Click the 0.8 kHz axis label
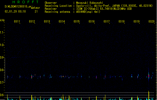This screenshot has height=100, width=157. click(x=2, y=70)
